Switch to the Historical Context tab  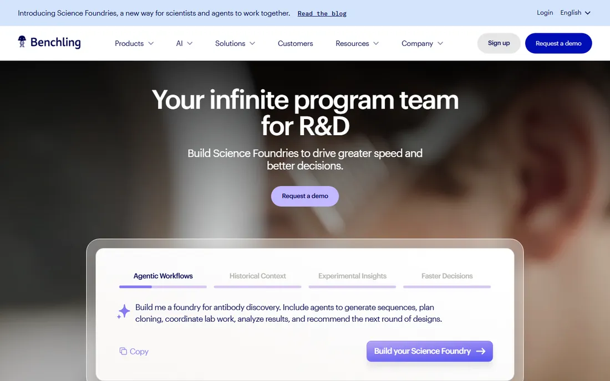[257, 276]
